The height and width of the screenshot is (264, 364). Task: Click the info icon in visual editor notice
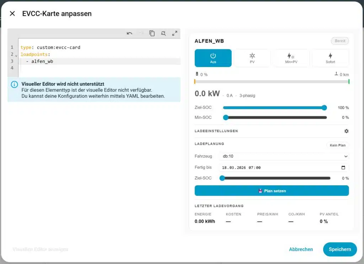tap(14, 85)
